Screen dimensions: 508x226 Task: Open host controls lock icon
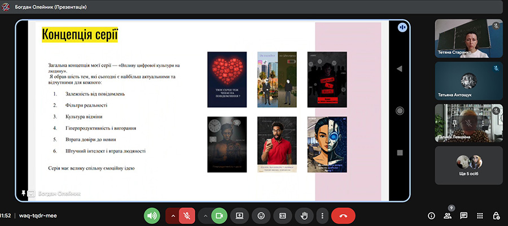[496, 215]
